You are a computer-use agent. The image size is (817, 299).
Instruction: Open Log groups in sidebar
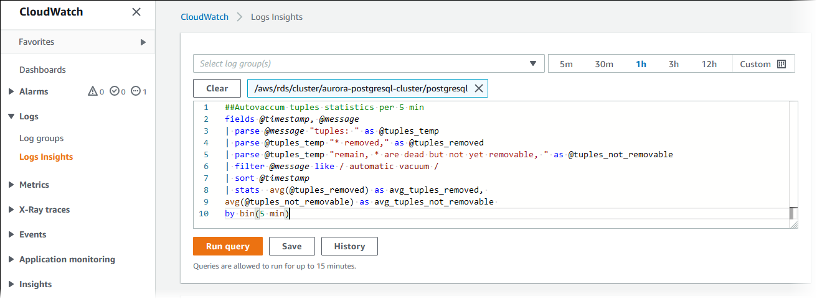(41, 138)
